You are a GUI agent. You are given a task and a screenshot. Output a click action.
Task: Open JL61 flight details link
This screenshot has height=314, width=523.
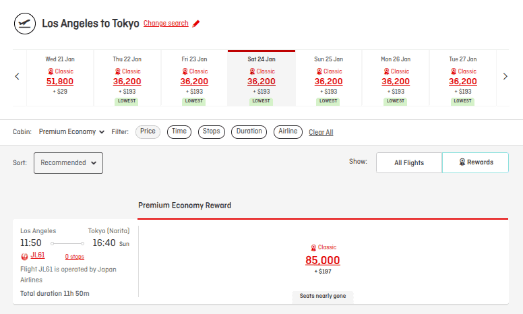(x=38, y=255)
